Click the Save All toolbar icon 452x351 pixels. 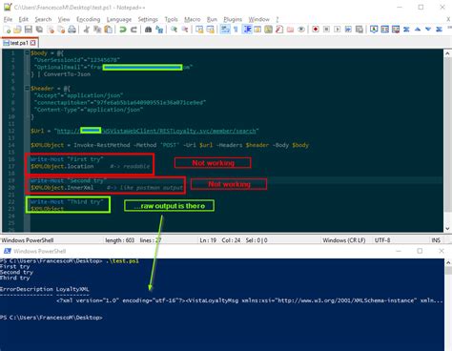click(x=39, y=30)
